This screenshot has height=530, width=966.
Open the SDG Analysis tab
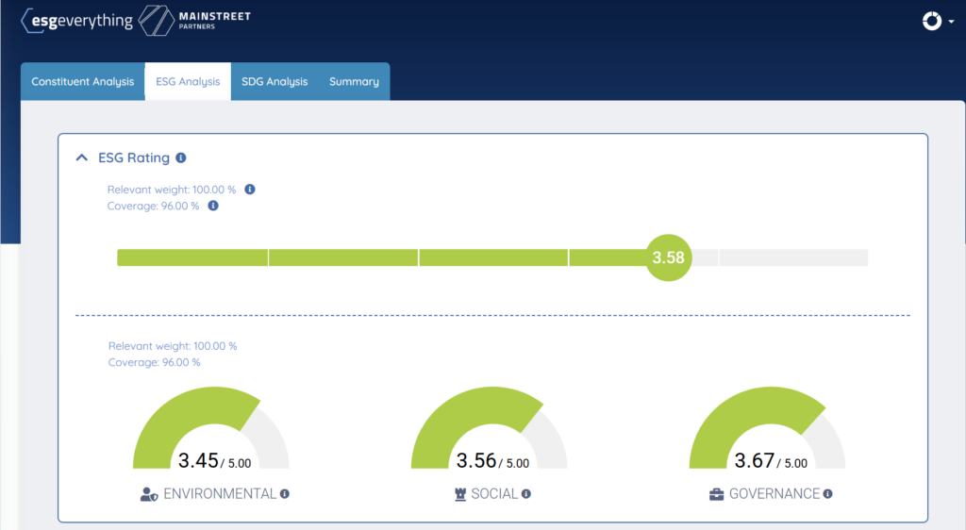275,82
